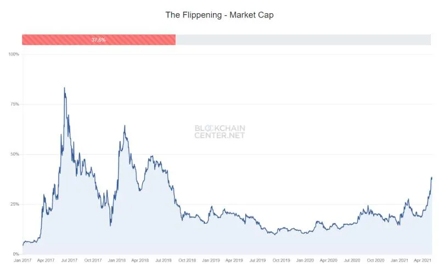Click the "0%" y-axis label
Screen dimensions: 439x267
[x=16, y=254]
